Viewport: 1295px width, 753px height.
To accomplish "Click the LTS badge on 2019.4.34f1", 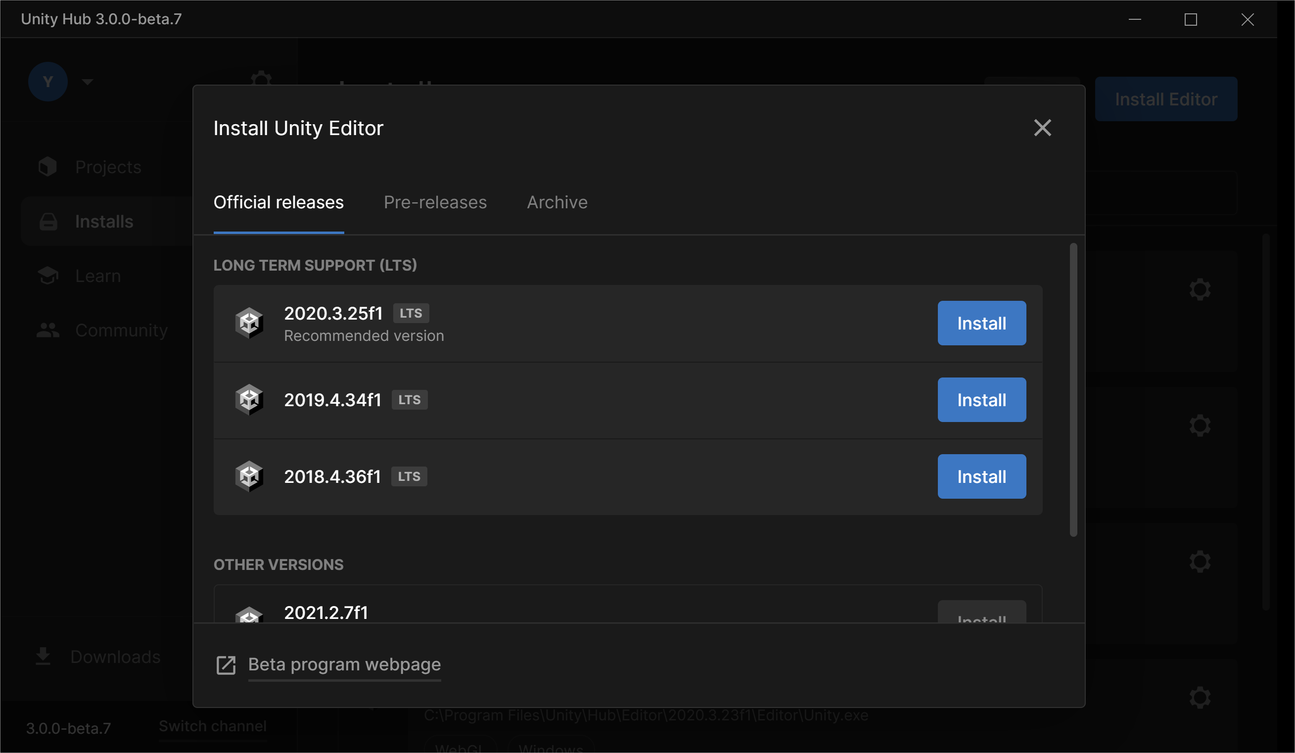I will (409, 400).
